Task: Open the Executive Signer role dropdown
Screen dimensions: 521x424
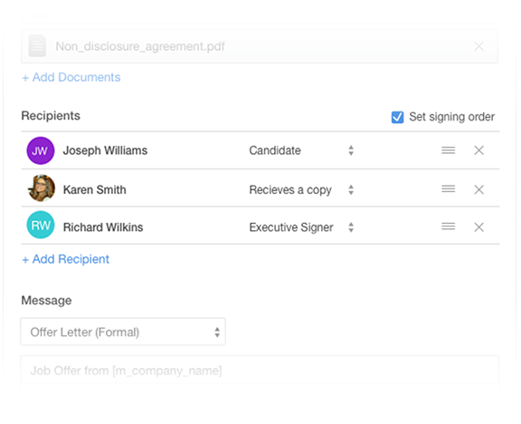Action: pyautogui.click(x=301, y=227)
